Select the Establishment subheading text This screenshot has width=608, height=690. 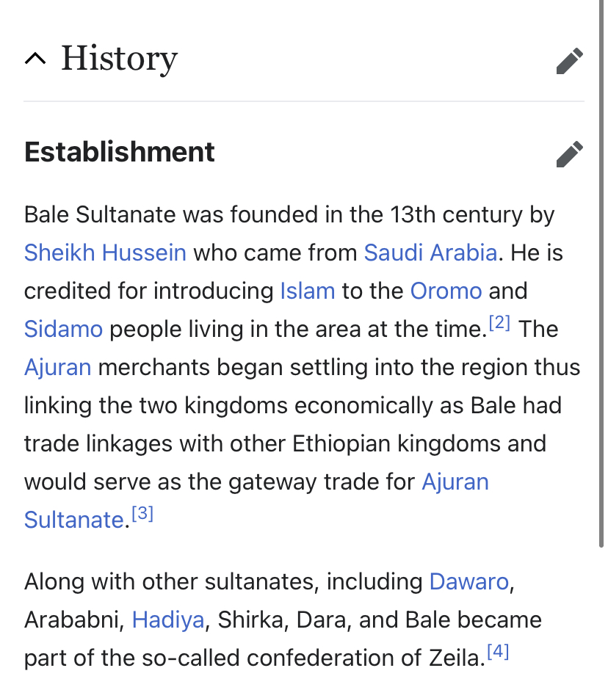click(x=120, y=153)
